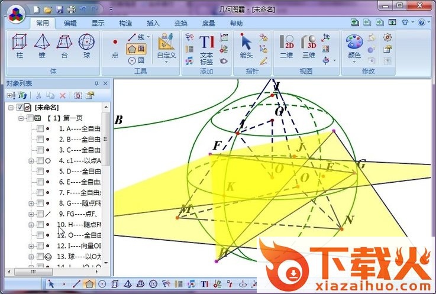Check the box for object 13. 球
Screen dimensions: 436x294
pos(40,257)
